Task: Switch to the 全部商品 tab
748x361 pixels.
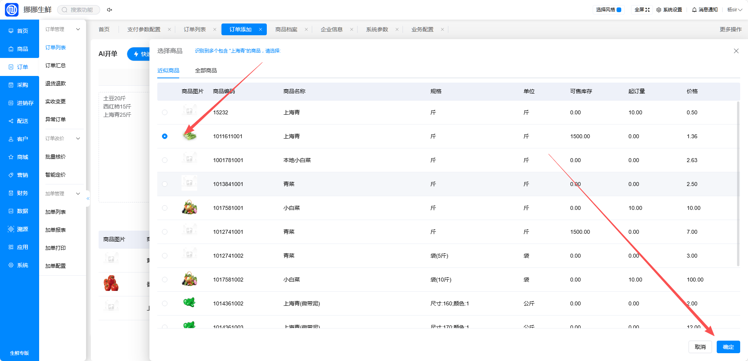Action: click(206, 70)
